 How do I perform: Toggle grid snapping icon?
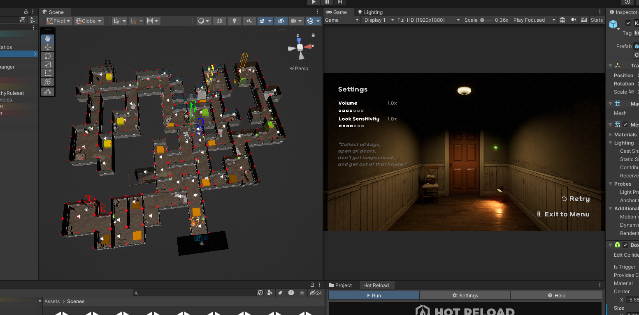(x=133, y=21)
